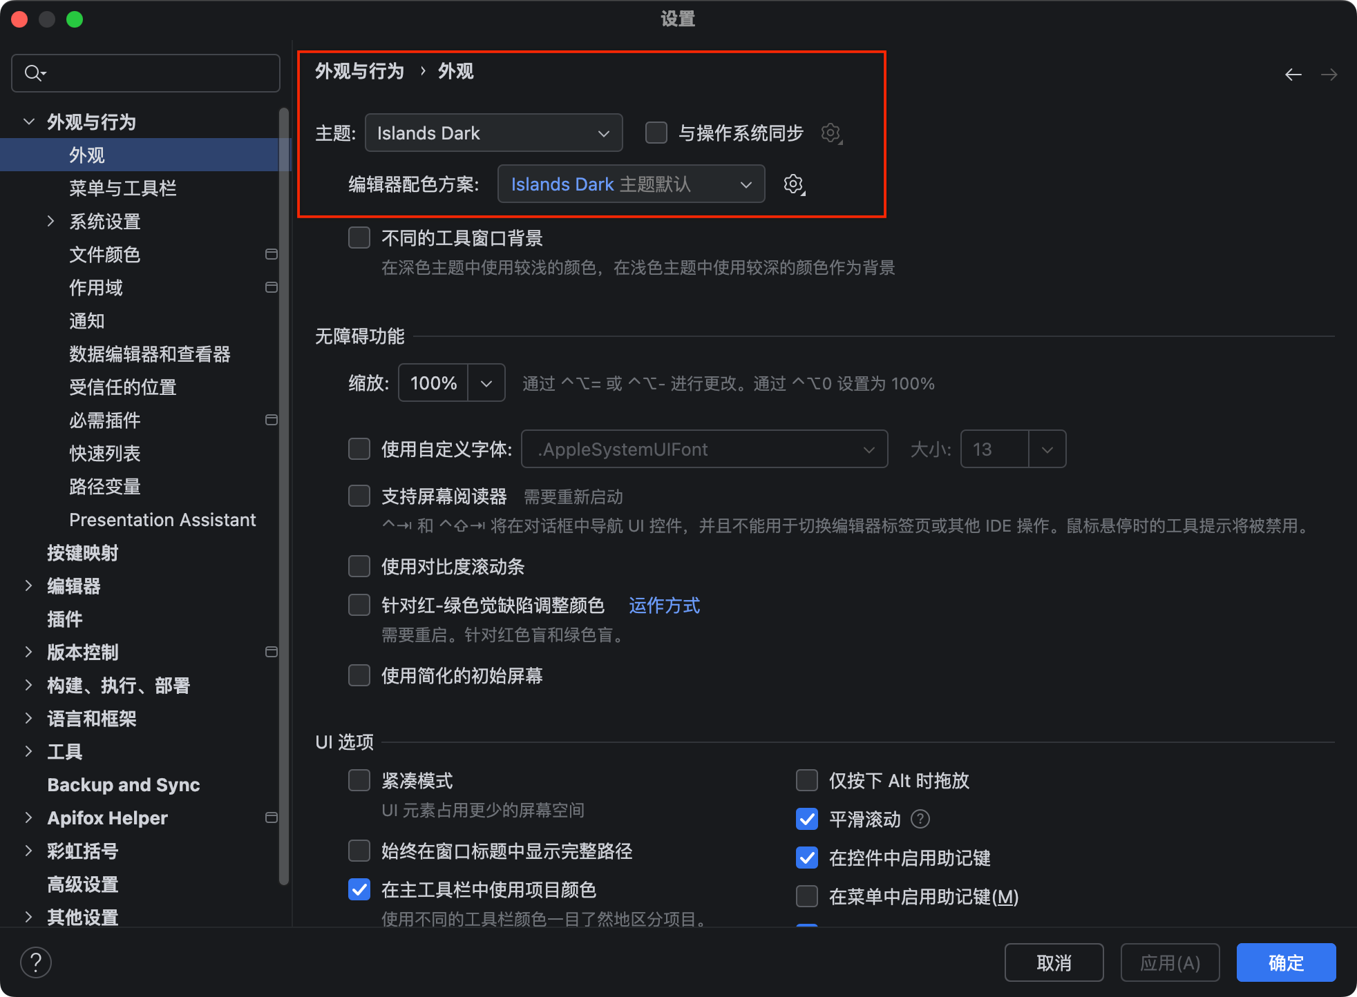
Task: Click the back navigation arrow
Action: tap(1293, 75)
